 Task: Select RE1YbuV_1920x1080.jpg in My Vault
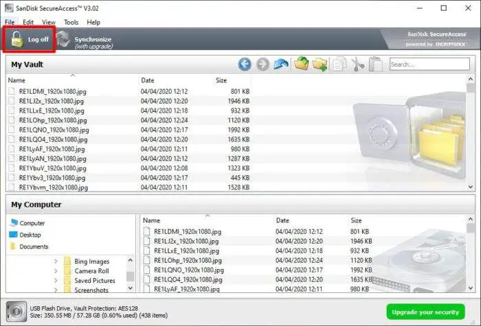(52, 168)
